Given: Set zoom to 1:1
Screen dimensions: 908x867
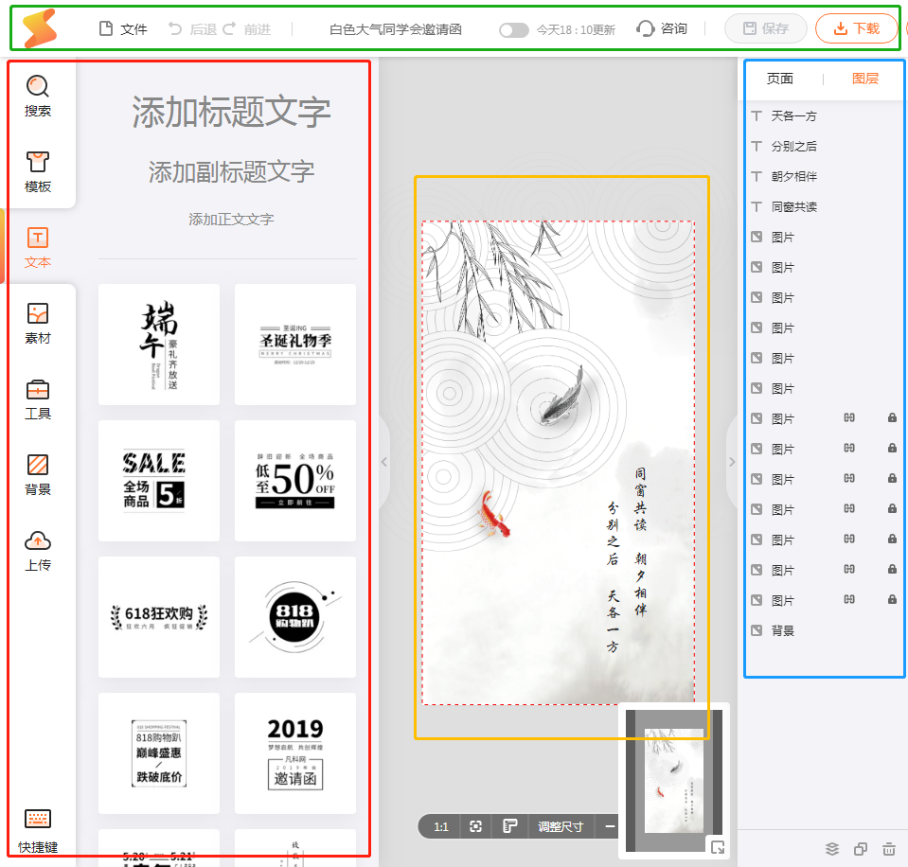Looking at the screenshot, I should click(440, 826).
